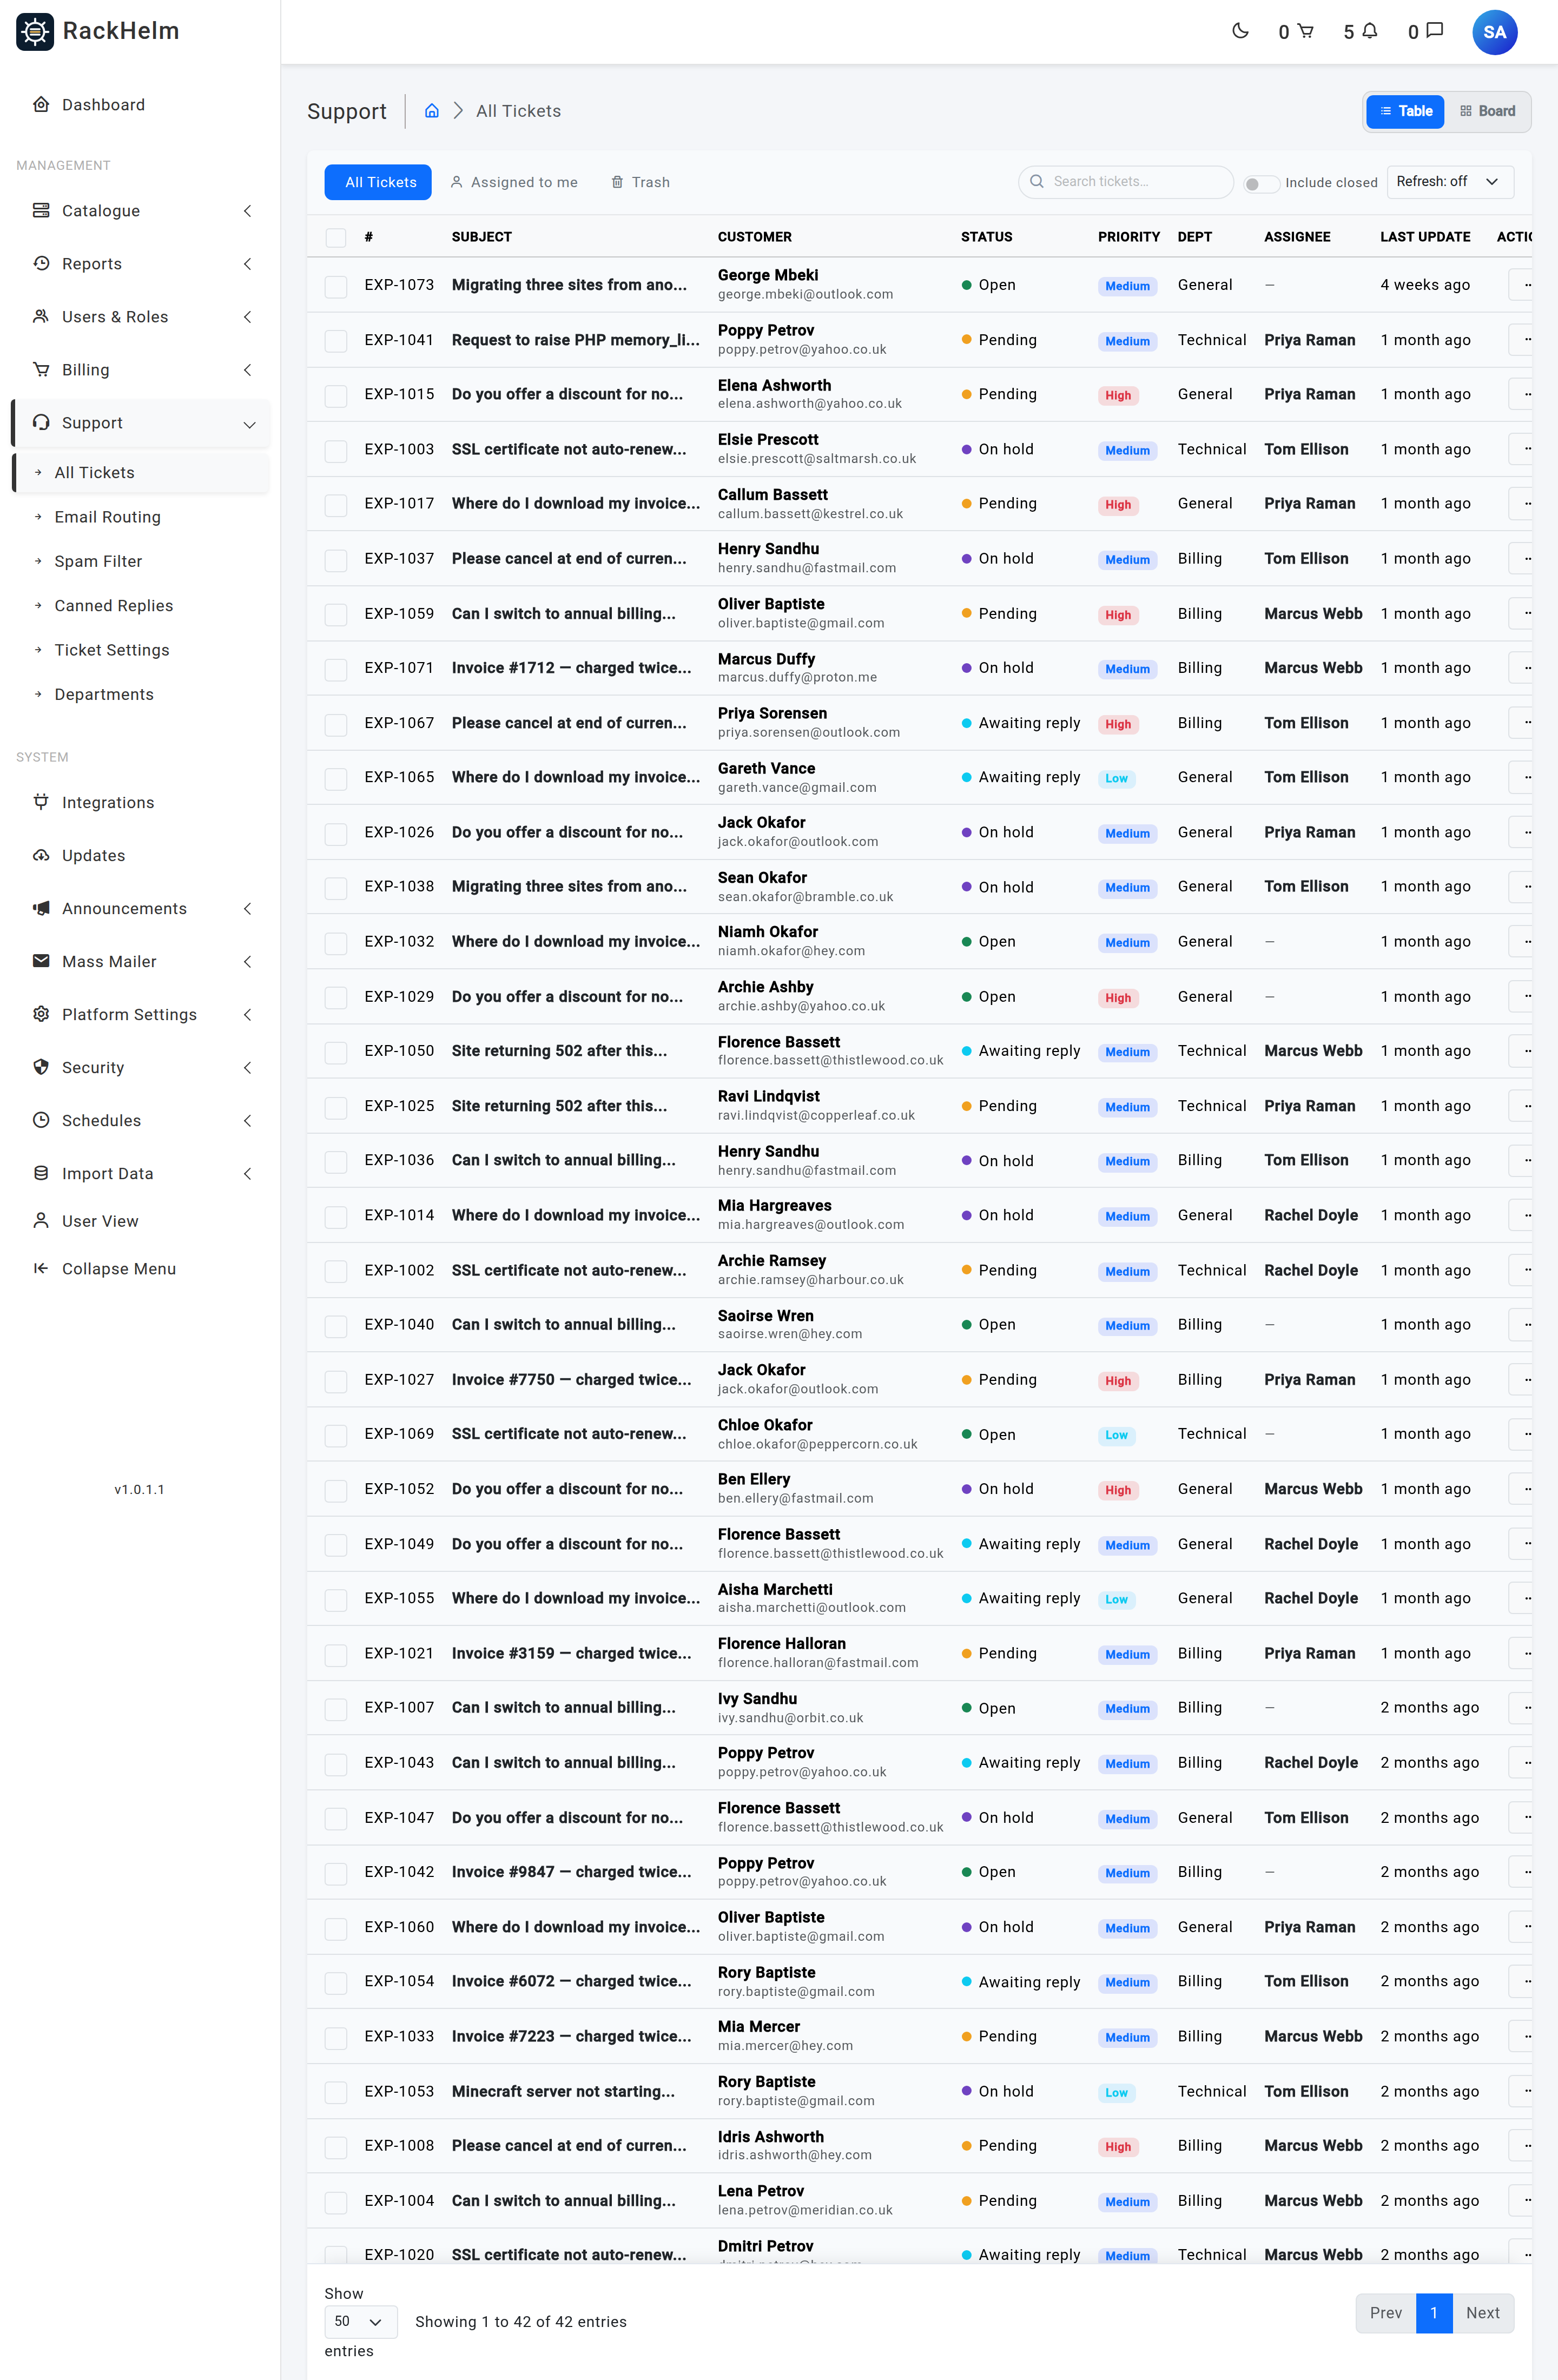1558x2380 pixels.
Task: Go to page 1 in pagination
Action: pos(1434,2312)
